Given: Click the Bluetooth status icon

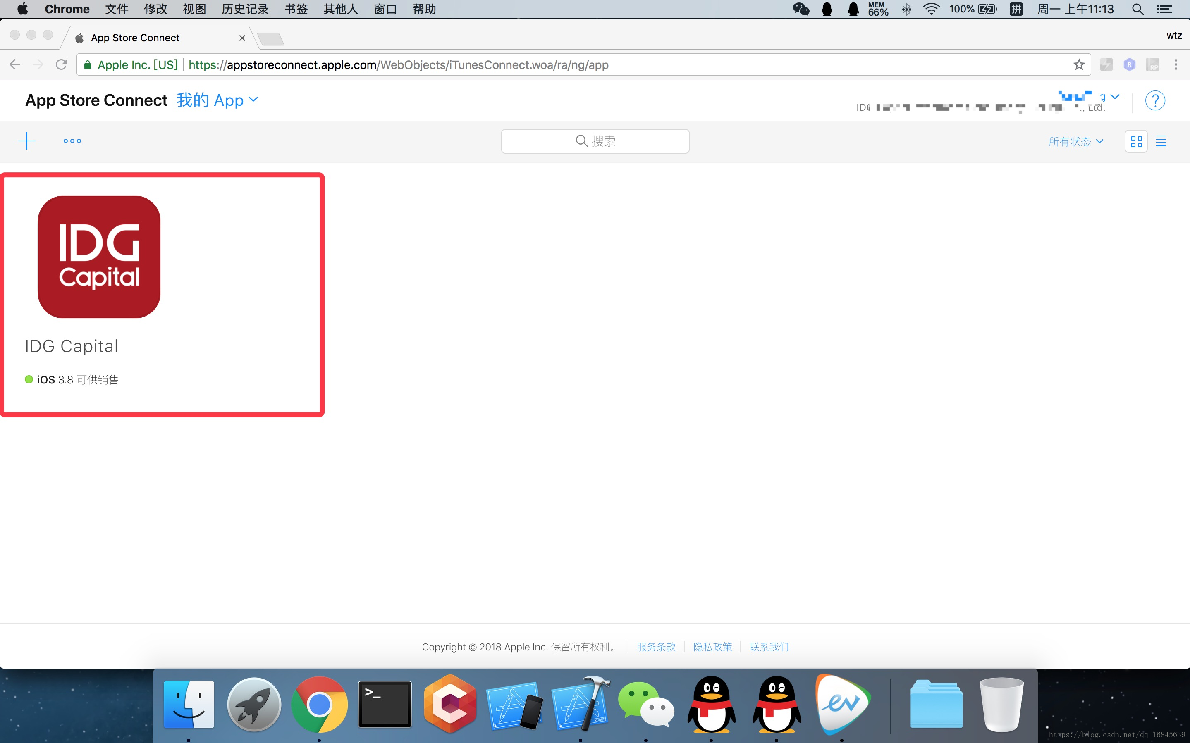Looking at the screenshot, I should [x=906, y=9].
